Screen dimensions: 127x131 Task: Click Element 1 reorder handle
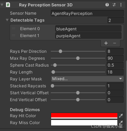click(x=14, y=36)
